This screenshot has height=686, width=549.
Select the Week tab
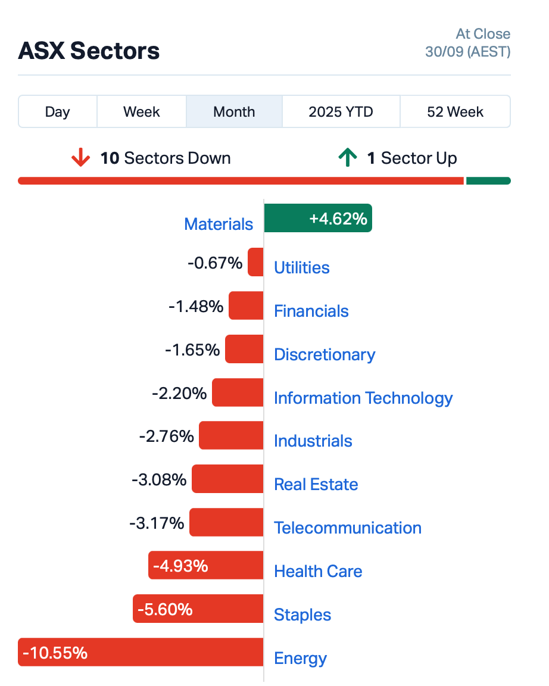[142, 112]
